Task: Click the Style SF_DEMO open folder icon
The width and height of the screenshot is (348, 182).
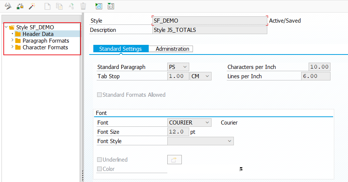Action: [x=12, y=27]
